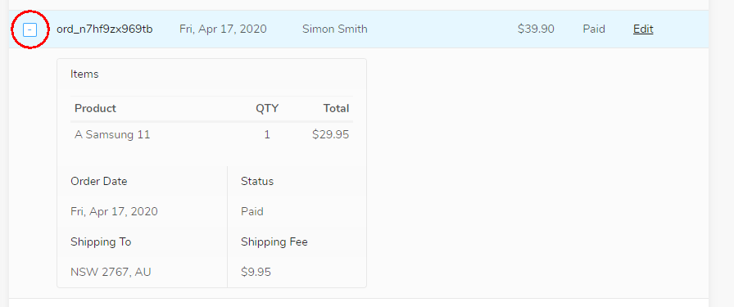Click the QTY column header

(267, 109)
